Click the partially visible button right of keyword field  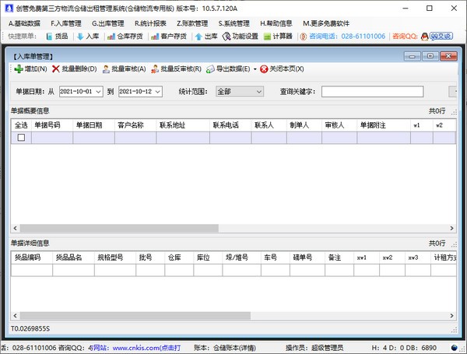point(452,92)
